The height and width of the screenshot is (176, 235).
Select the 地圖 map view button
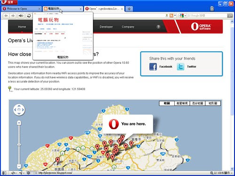pos(167,103)
